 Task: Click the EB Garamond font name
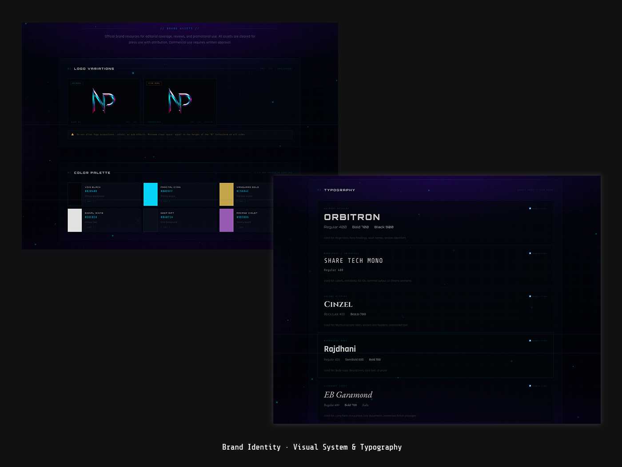coord(348,395)
